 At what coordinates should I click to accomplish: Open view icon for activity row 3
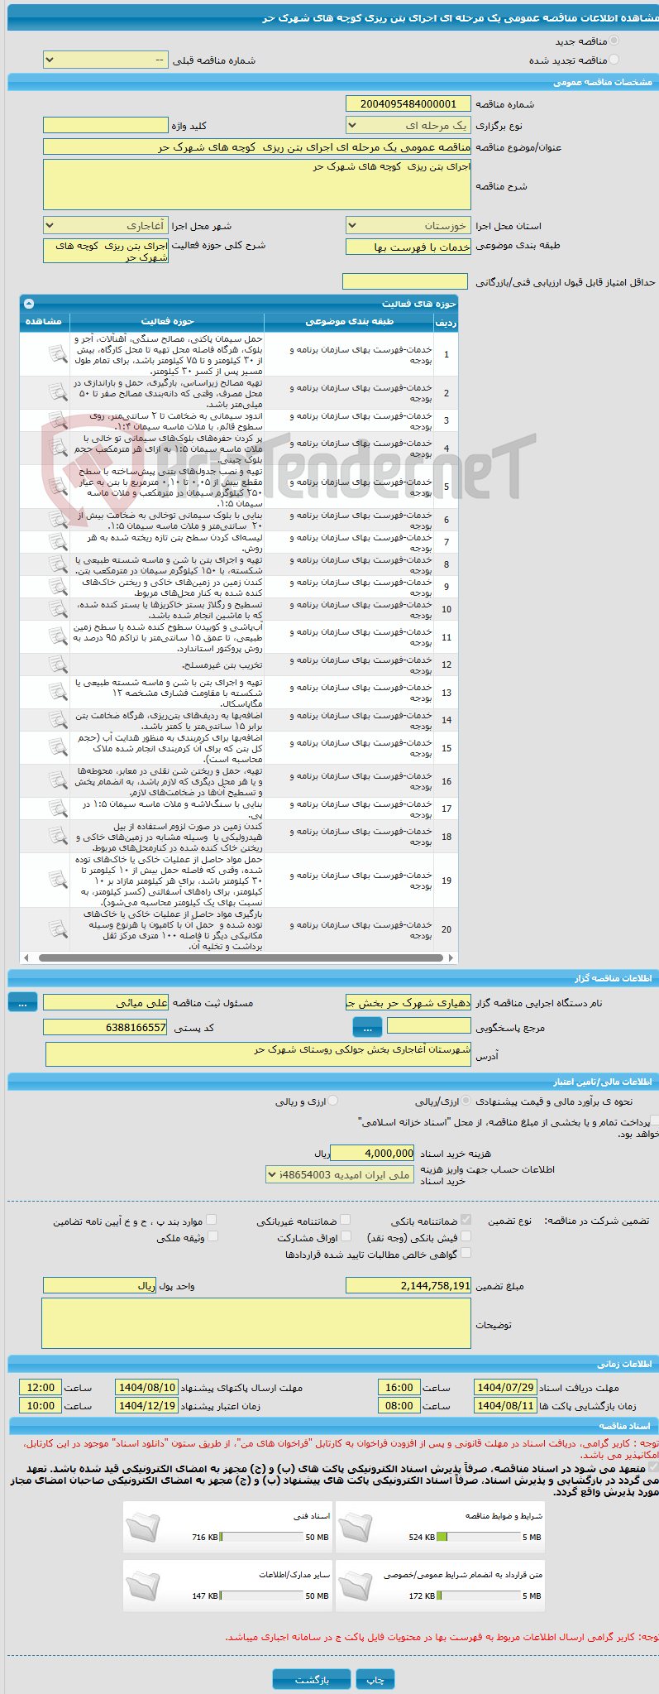point(57,420)
